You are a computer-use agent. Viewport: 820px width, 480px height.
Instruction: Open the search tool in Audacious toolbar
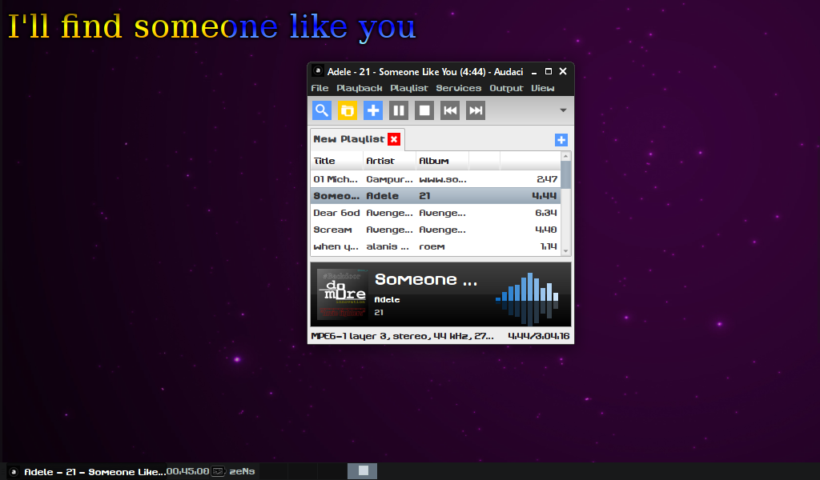click(x=322, y=110)
